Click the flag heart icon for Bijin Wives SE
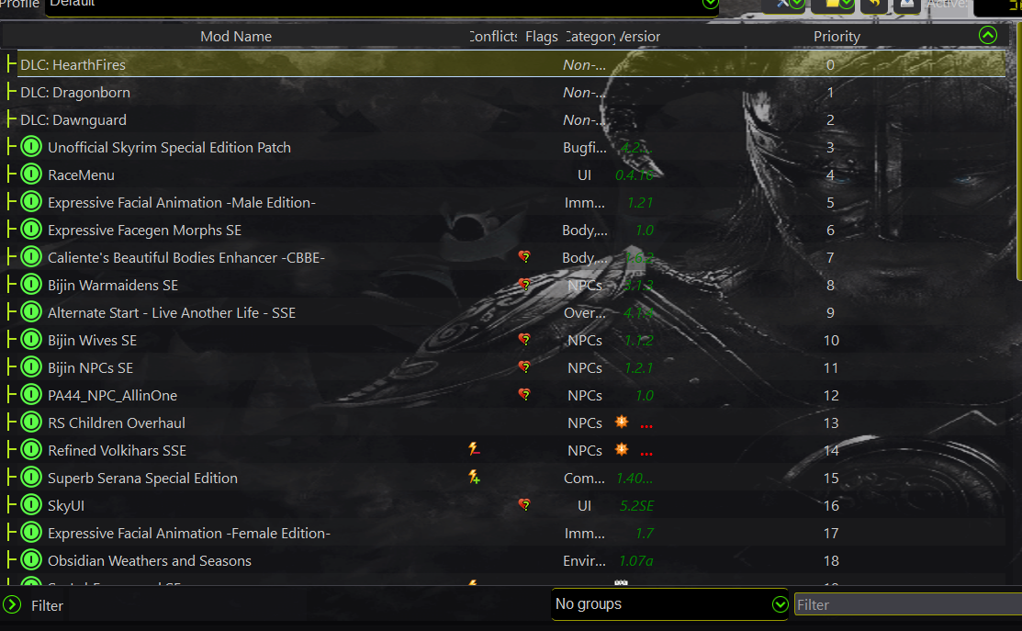 tap(524, 340)
